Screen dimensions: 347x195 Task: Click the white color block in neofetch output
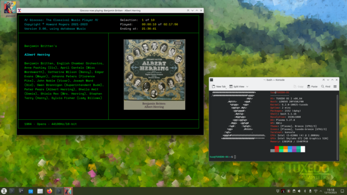[303, 149]
